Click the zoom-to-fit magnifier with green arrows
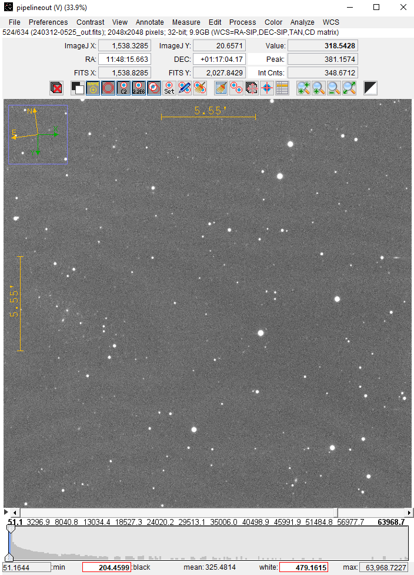 (x=349, y=88)
